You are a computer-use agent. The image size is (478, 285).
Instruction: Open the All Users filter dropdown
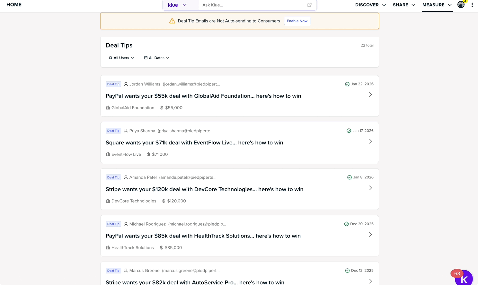coord(121,58)
